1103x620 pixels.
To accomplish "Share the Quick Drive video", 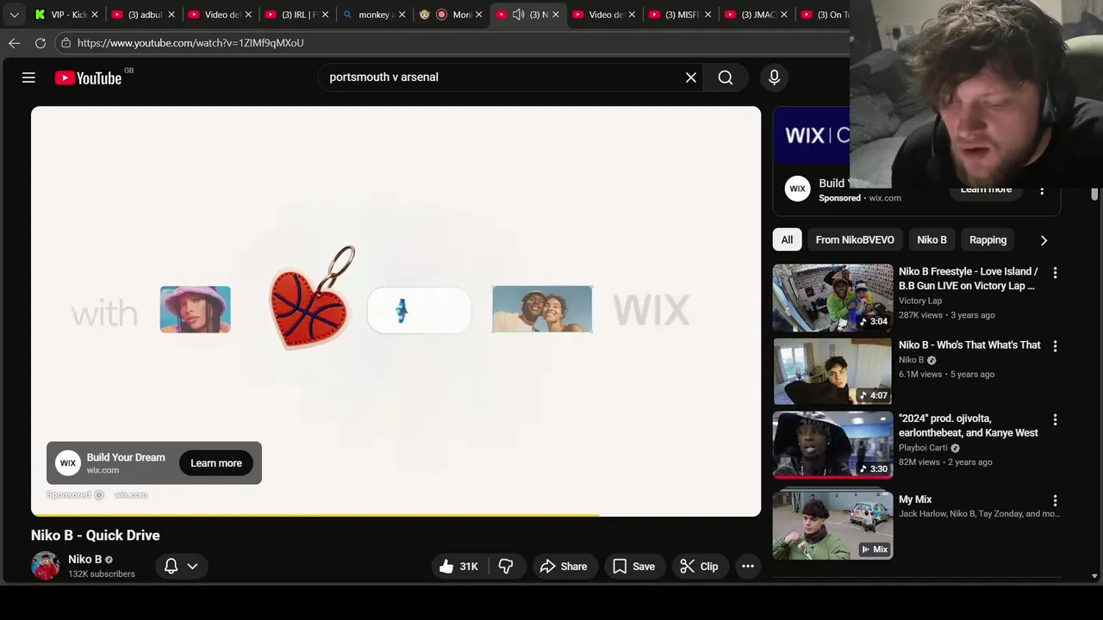I will (564, 567).
